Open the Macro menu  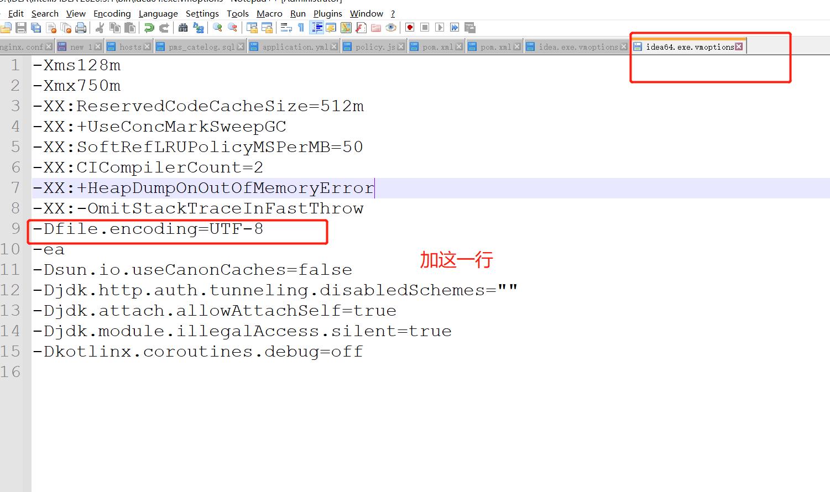269,13
